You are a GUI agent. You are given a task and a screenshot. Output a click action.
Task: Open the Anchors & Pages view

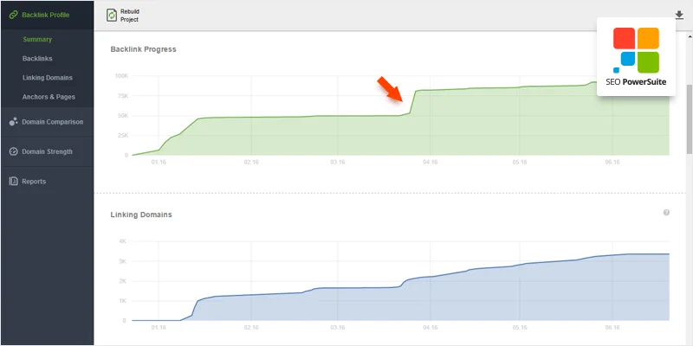49,96
